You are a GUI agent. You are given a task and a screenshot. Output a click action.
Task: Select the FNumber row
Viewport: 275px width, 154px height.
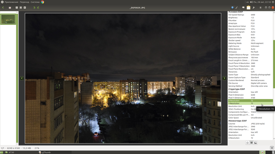pos(251,20)
